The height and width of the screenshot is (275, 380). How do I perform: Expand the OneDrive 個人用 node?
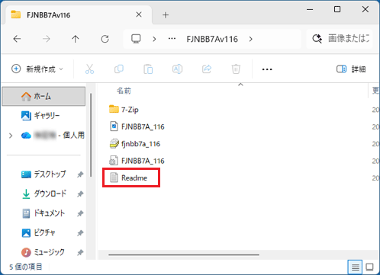pyautogui.click(x=11, y=136)
